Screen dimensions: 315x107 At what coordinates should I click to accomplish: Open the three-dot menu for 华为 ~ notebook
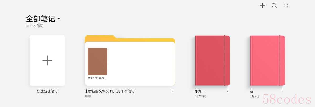tap(227, 91)
